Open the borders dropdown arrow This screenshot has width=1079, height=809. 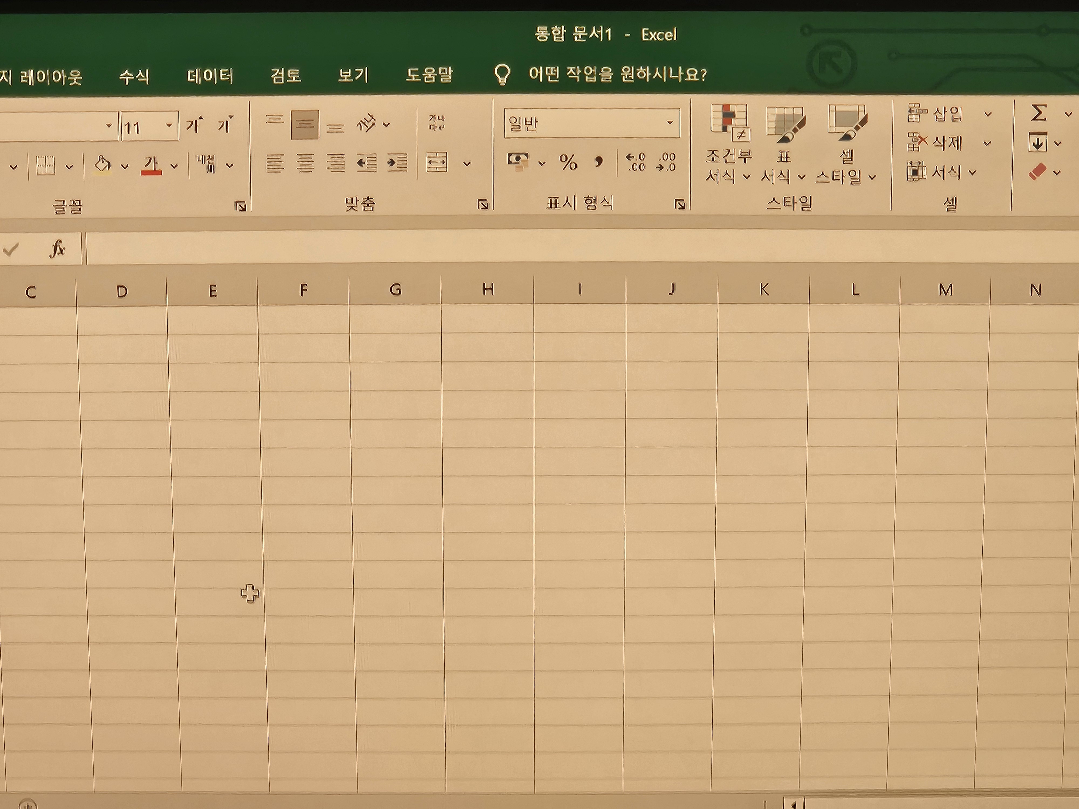69,167
